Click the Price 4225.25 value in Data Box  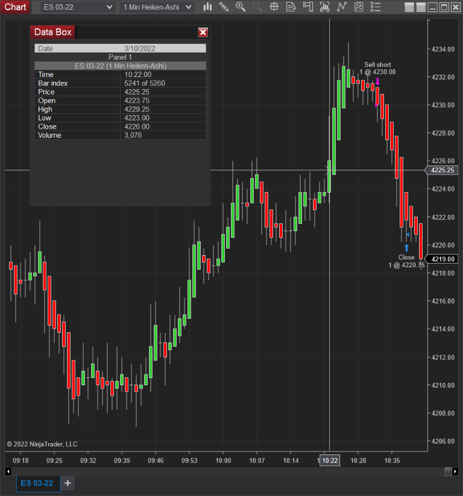137,92
